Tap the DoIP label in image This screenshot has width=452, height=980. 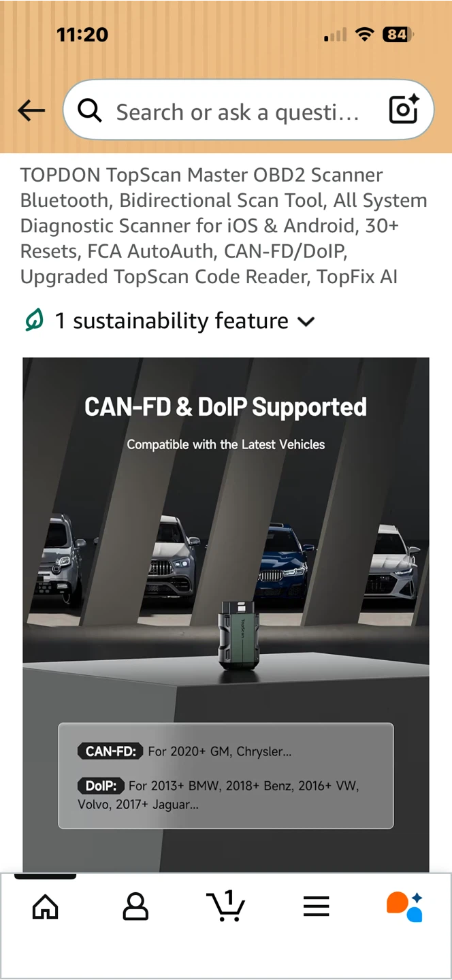point(101,786)
